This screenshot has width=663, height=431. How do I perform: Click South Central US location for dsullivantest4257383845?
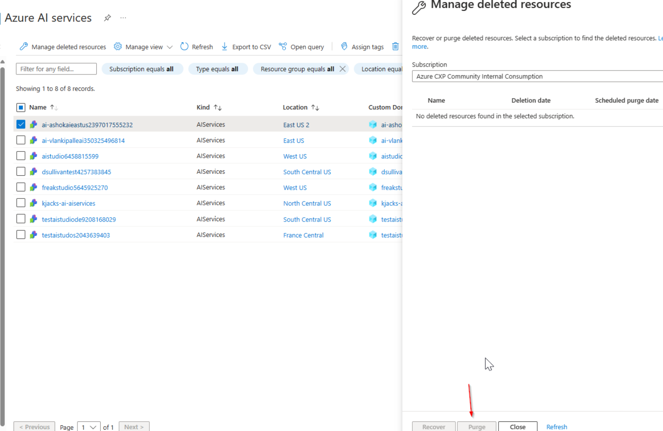coord(307,172)
